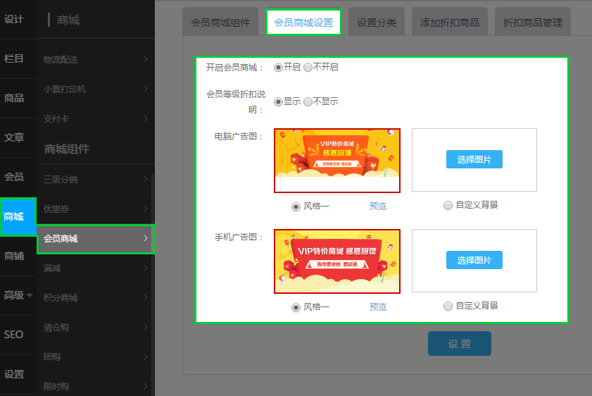
Task: Open the 高级 dropdown in left navigation
Action: coord(18,295)
